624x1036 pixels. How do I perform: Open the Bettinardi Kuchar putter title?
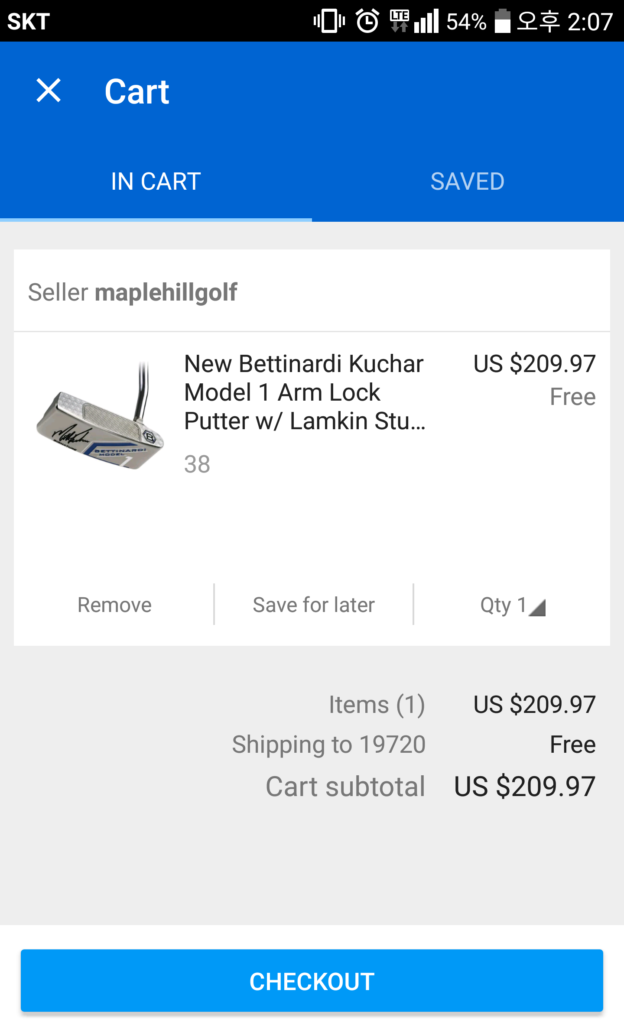click(x=304, y=392)
